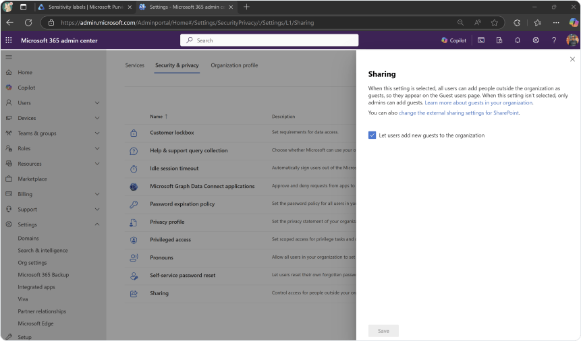Select the Pronouns row name
Viewport: 581px width, 341px height.
pyautogui.click(x=161, y=257)
